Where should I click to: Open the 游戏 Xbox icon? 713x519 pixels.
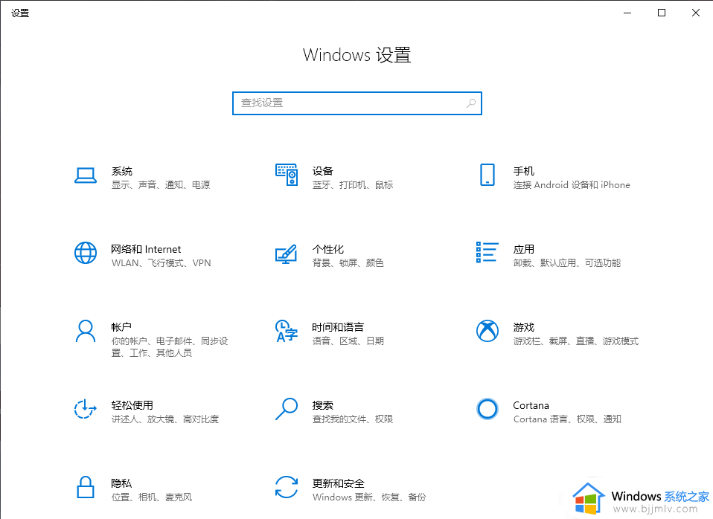[487, 331]
